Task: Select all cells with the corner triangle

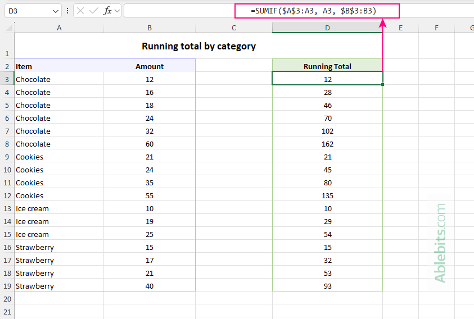Action: coord(9,28)
